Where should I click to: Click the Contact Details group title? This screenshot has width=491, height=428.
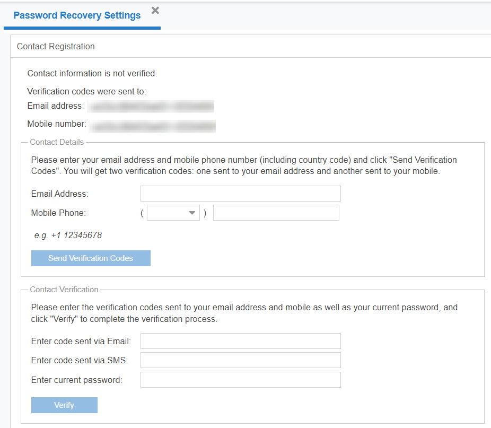click(x=57, y=142)
